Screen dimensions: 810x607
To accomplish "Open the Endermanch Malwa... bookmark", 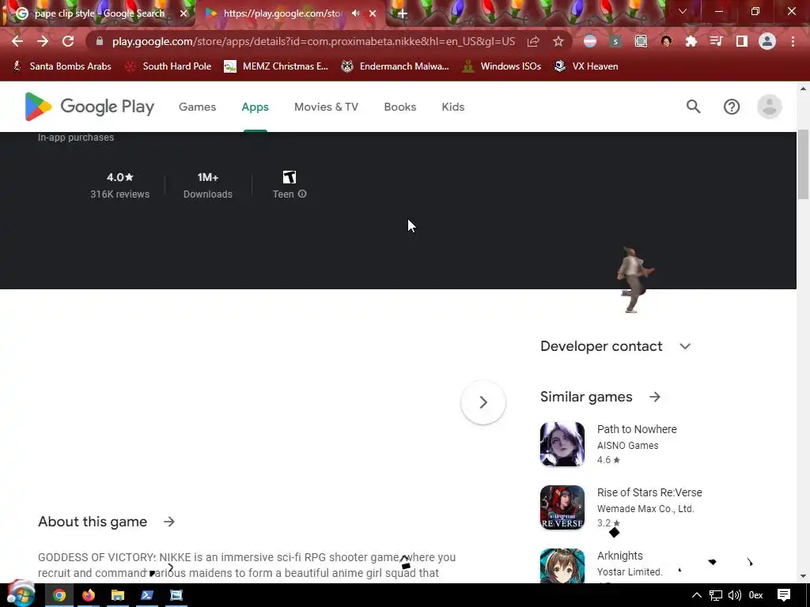I will pos(396,66).
